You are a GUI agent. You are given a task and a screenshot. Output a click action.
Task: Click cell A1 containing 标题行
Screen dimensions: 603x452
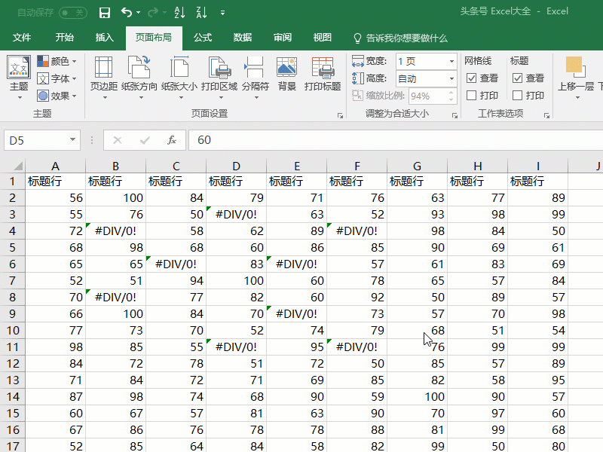click(55, 181)
